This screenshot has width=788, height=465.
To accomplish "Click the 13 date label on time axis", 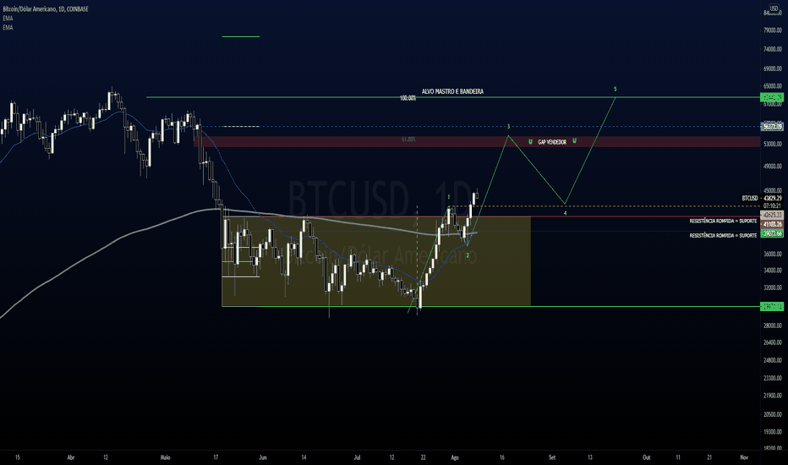I will (x=590, y=457).
